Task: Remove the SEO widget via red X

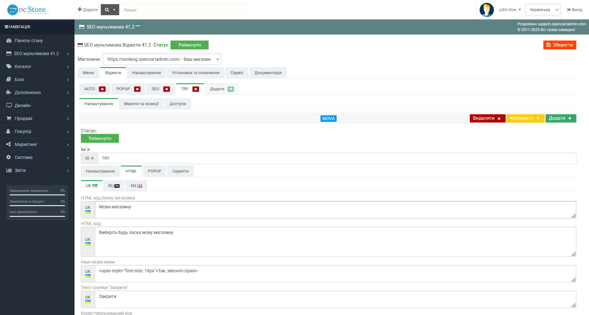Action: tap(166, 89)
